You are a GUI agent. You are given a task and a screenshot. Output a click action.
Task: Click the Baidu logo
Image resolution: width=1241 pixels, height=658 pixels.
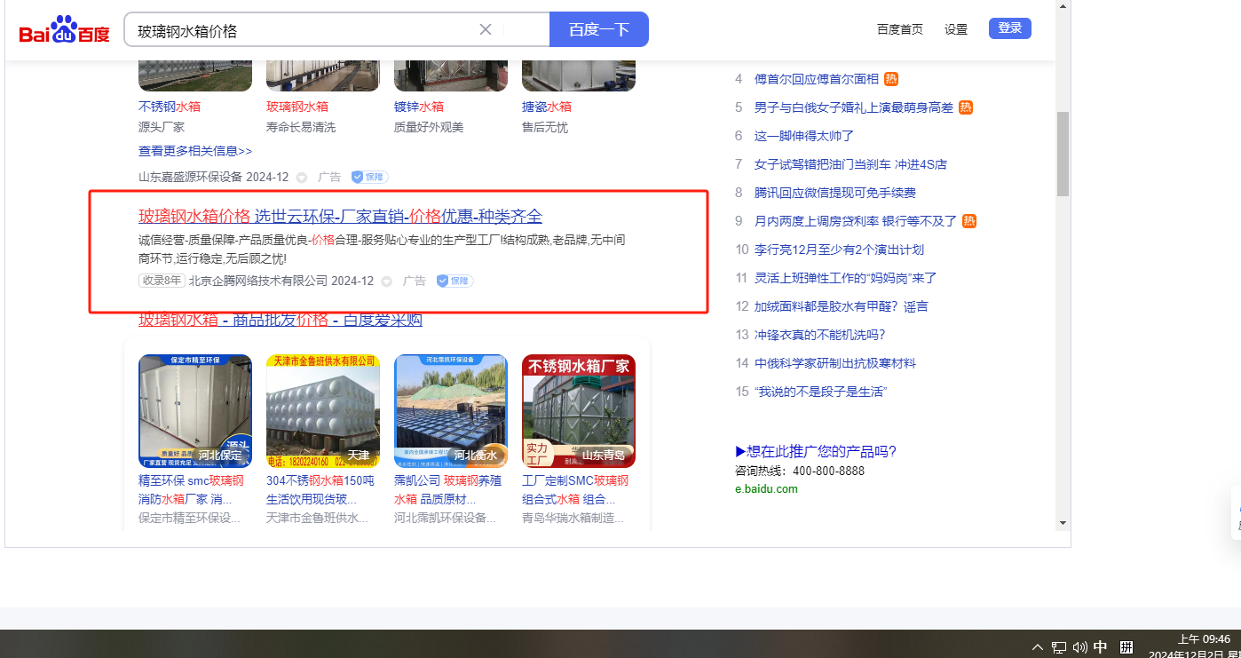tap(65, 31)
